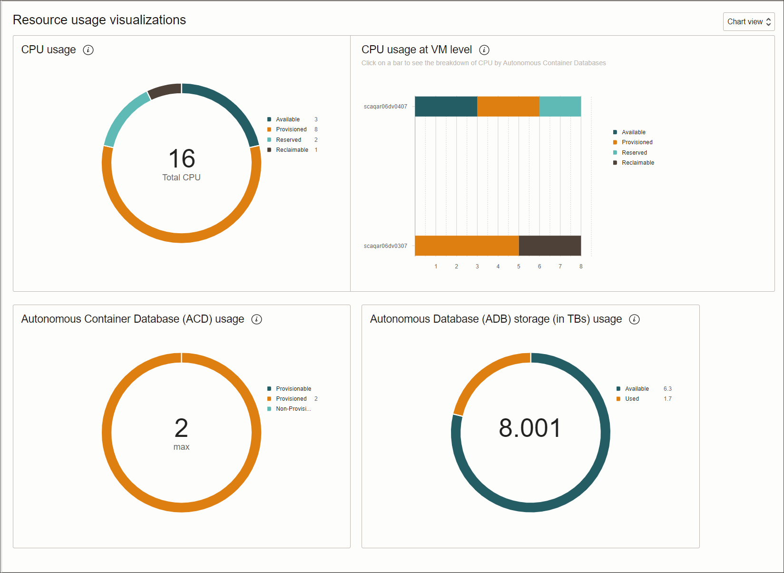Click the 8.001 storage total label
The image size is (784, 573).
[x=530, y=428]
